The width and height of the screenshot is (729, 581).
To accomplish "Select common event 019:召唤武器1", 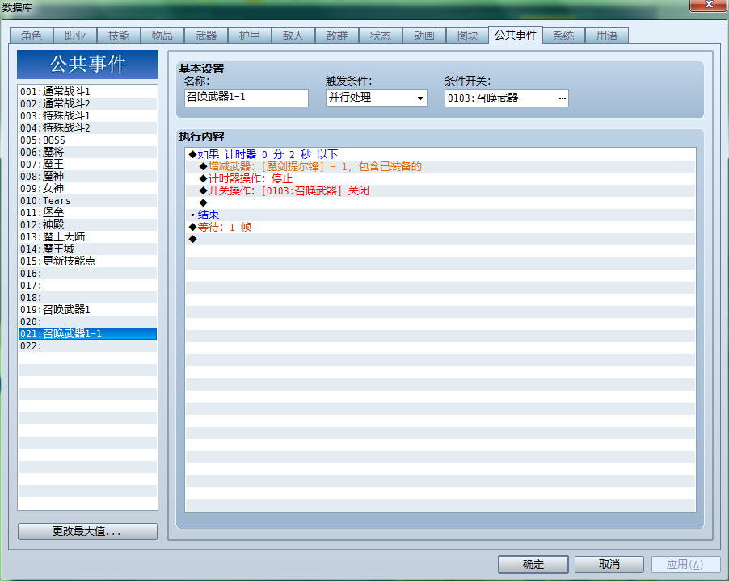I will point(87,310).
